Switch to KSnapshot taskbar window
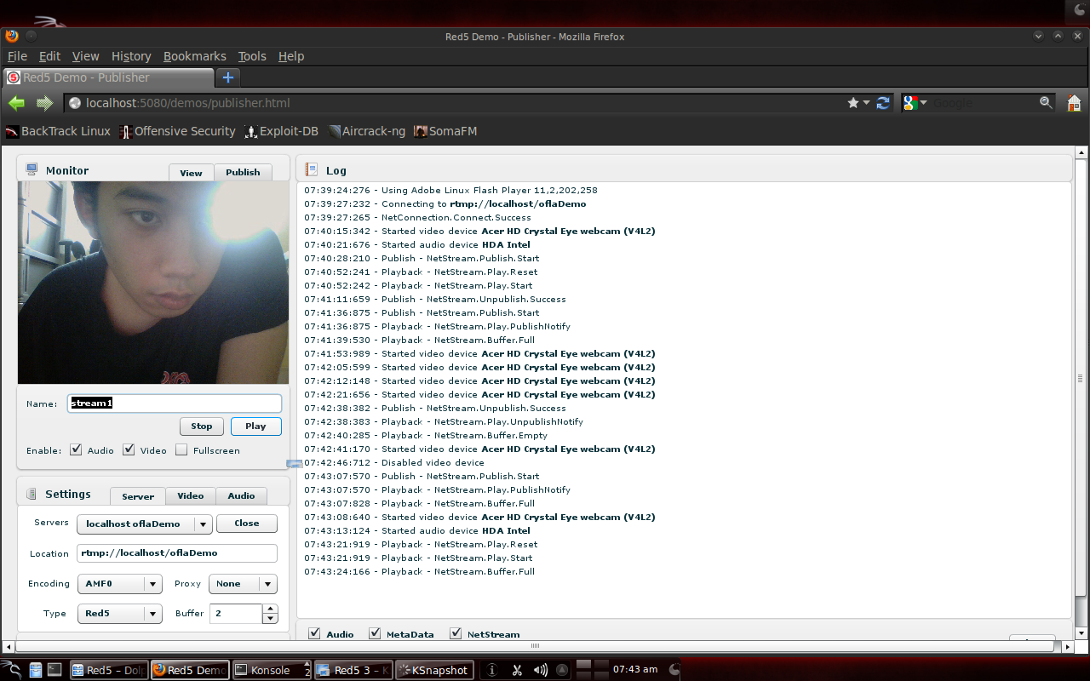The width and height of the screenshot is (1090, 681). click(434, 670)
